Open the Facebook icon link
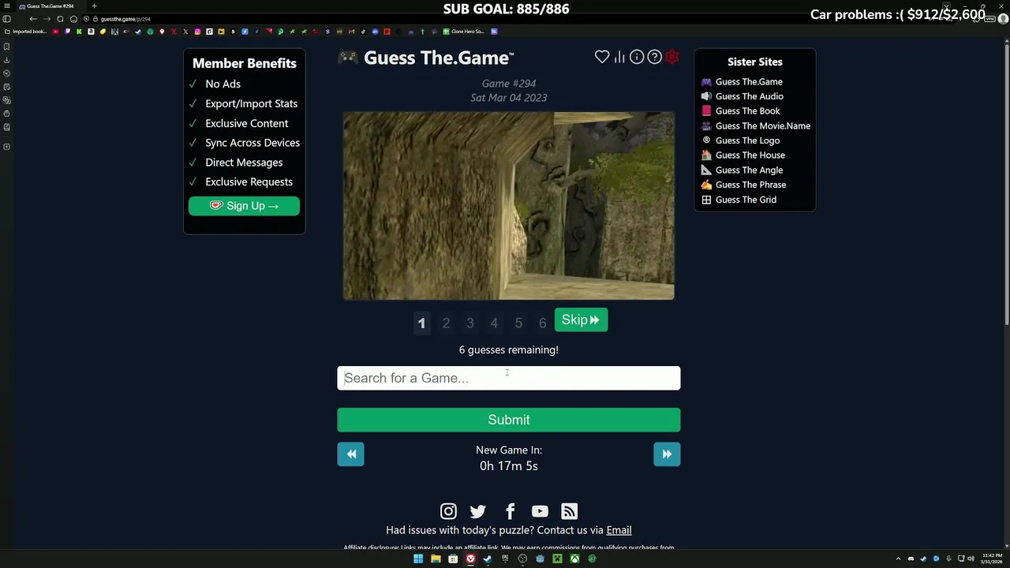This screenshot has height=568, width=1010. point(510,511)
